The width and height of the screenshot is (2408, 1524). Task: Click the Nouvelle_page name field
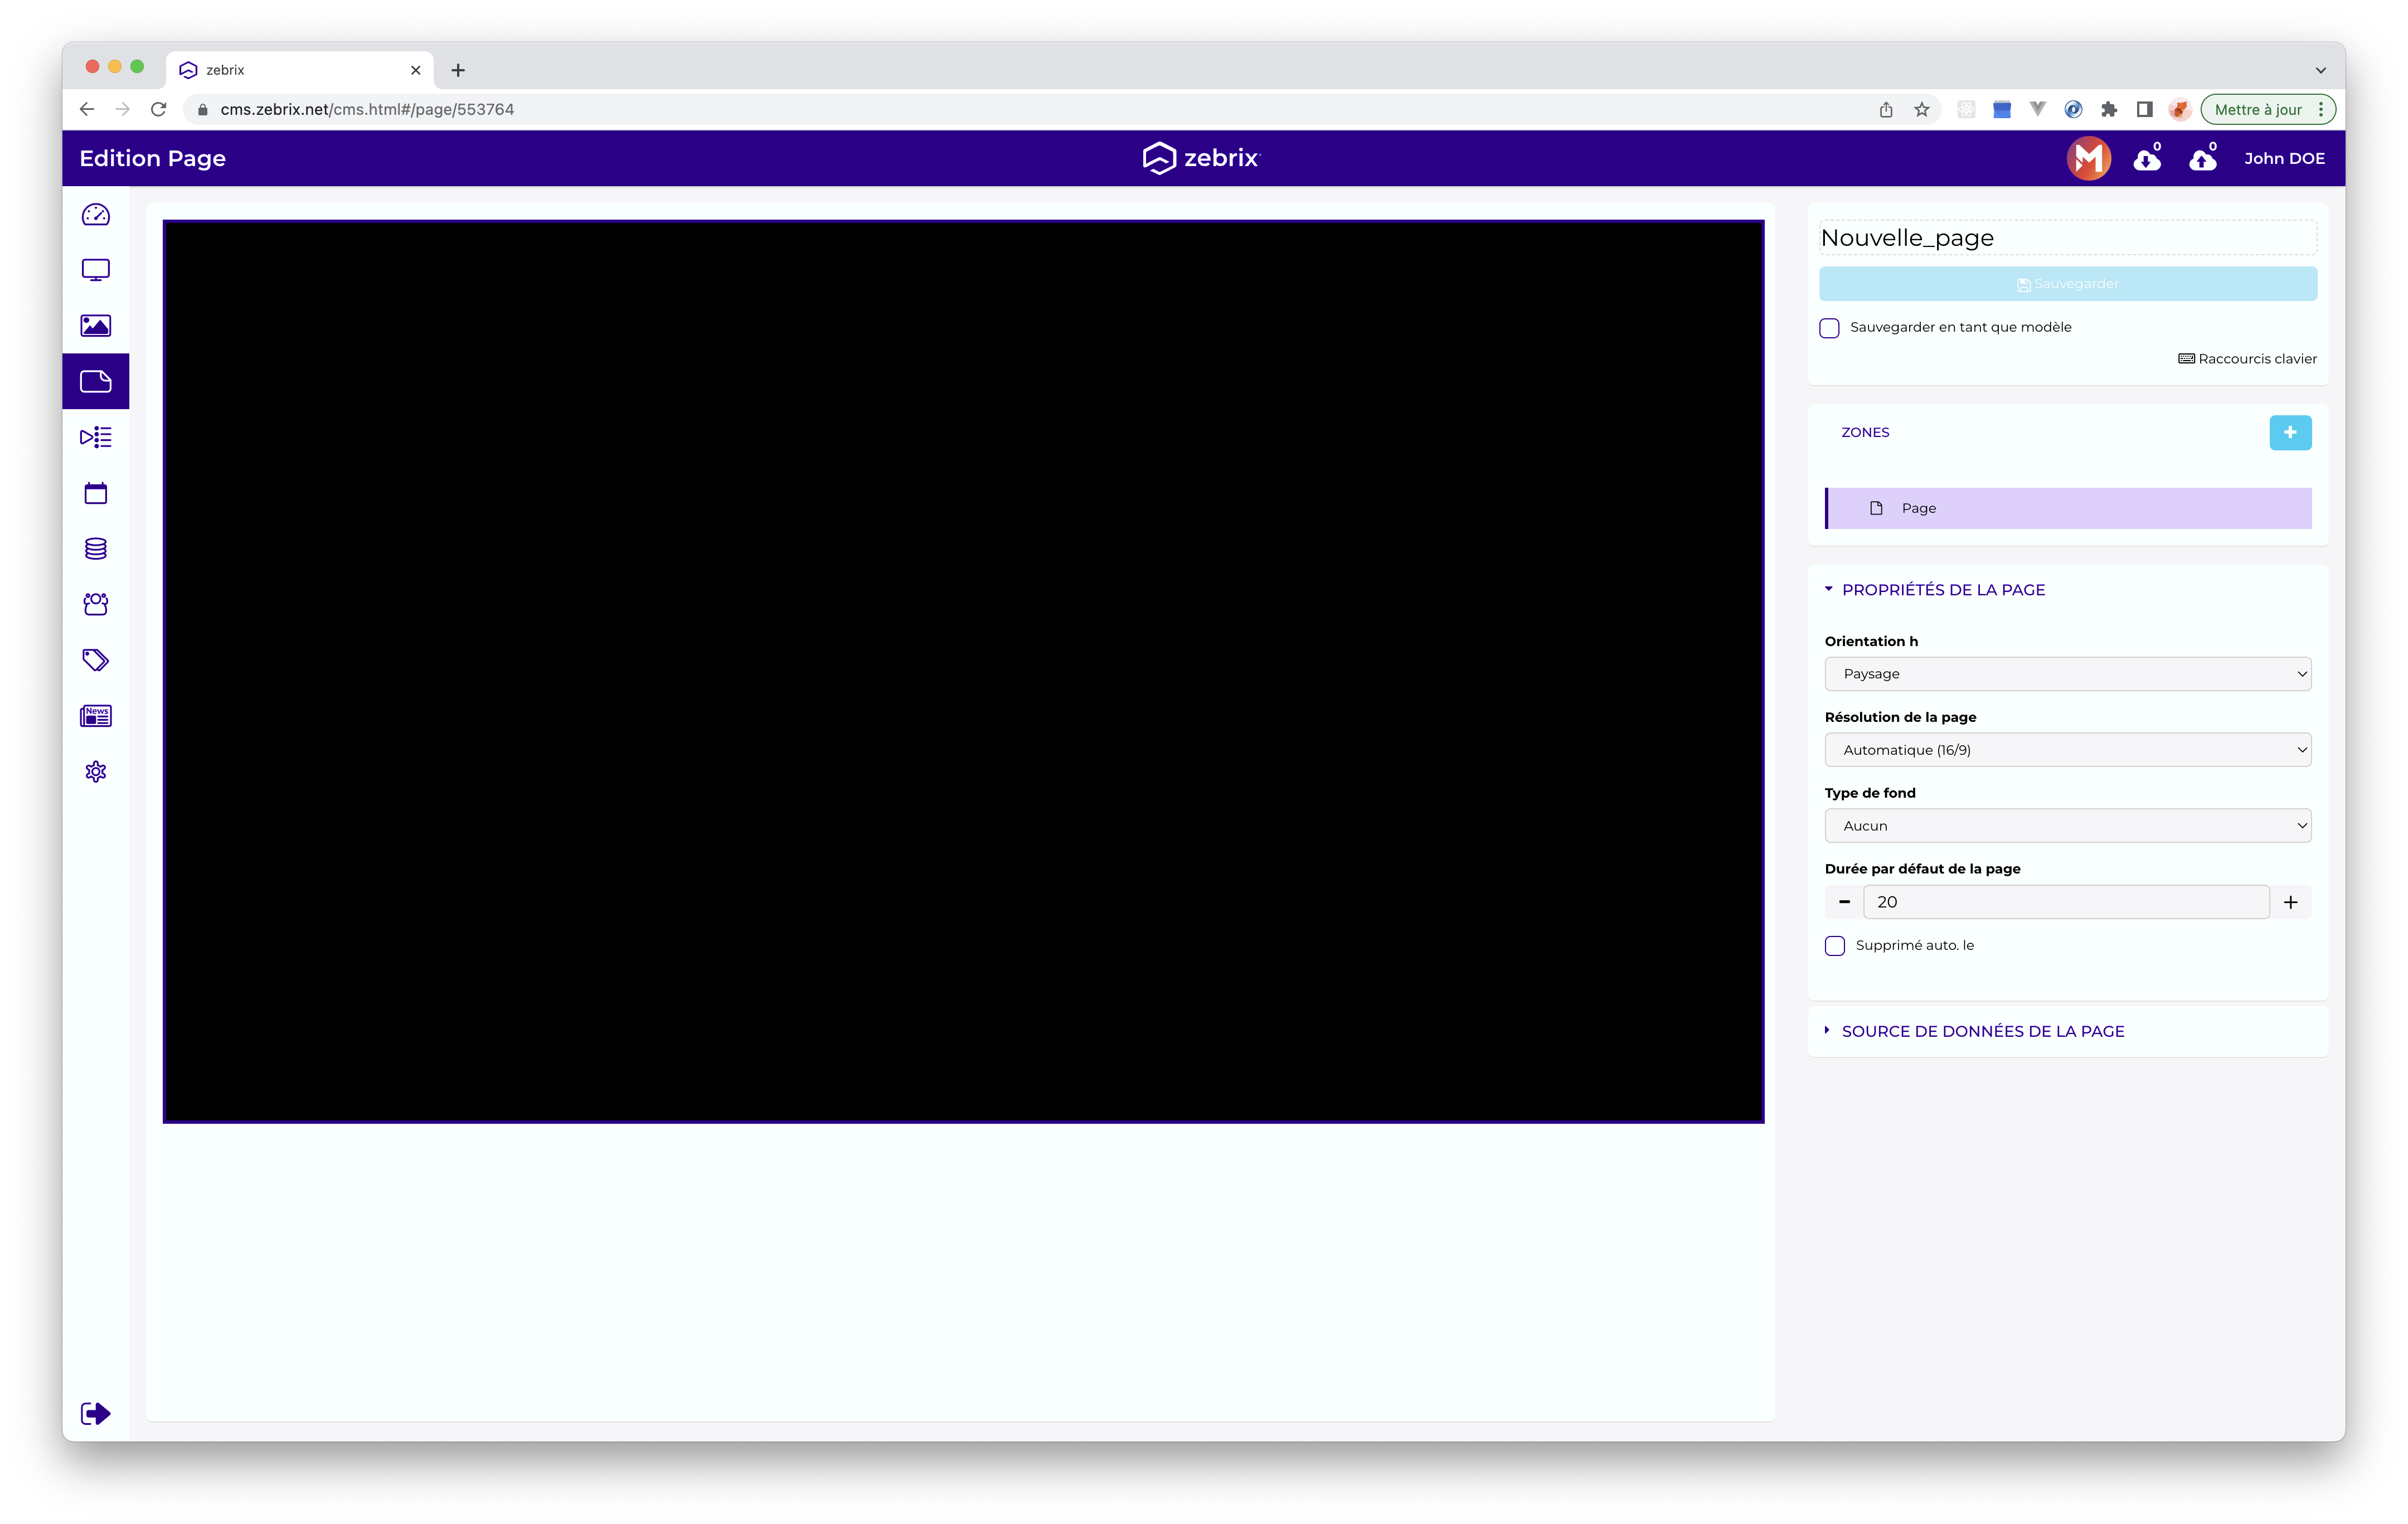pyautogui.click(x=2067, y=238)
